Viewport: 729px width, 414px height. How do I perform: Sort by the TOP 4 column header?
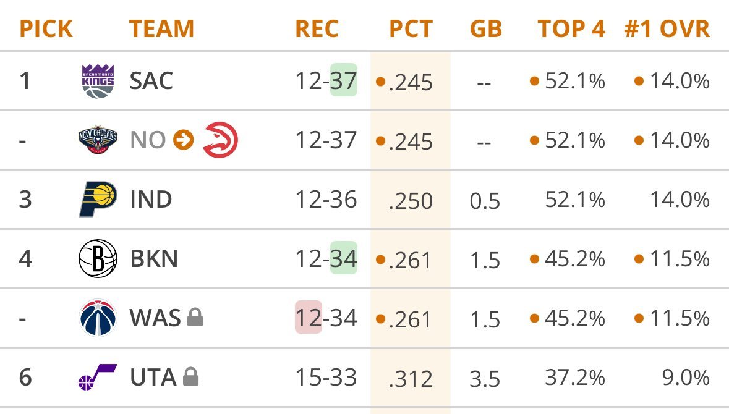click(571, 28)
